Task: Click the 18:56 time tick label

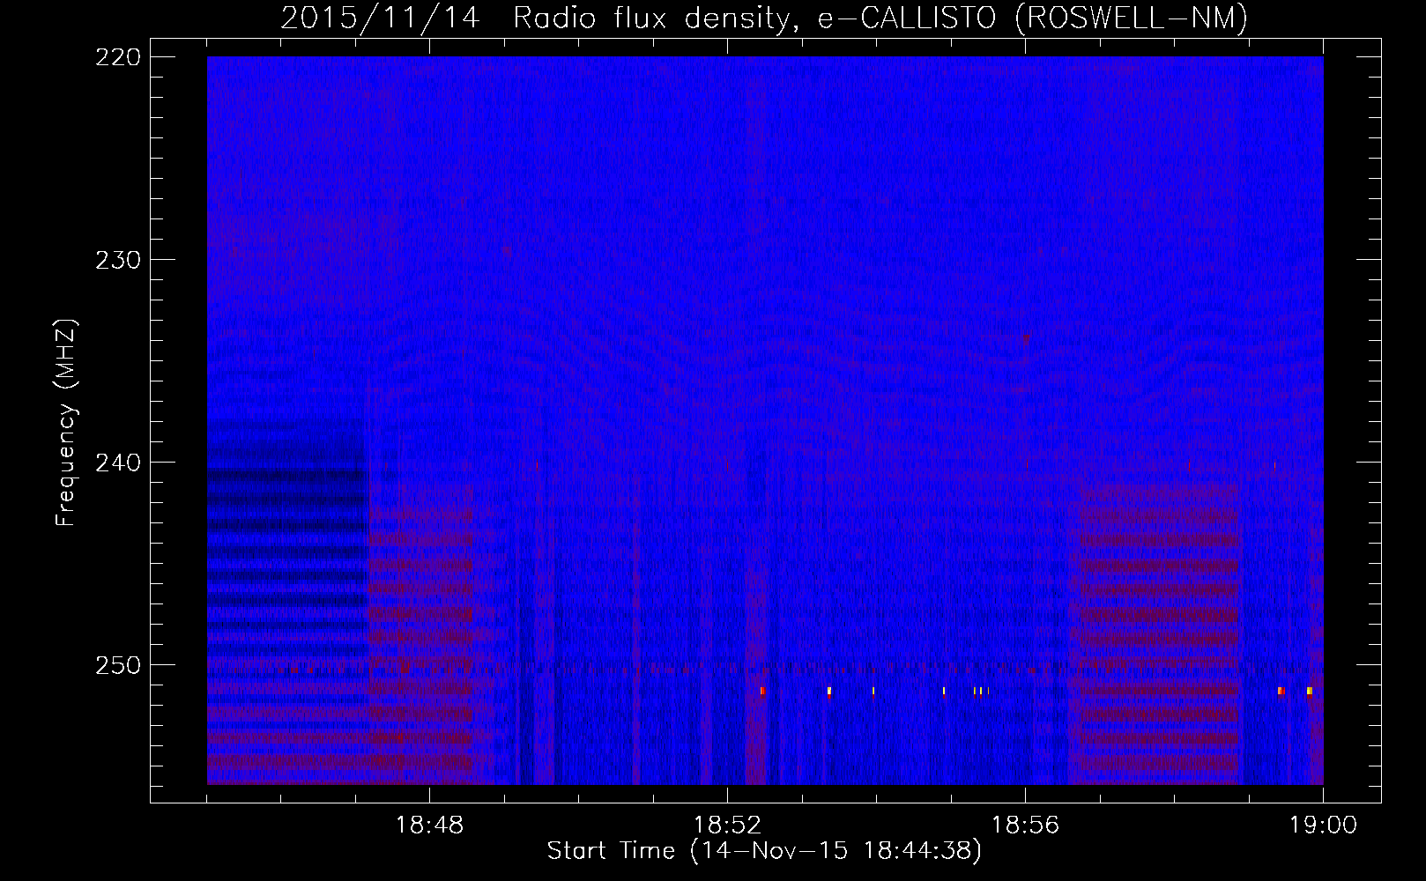Action: pyautogui.click(x=1025, y=825)
